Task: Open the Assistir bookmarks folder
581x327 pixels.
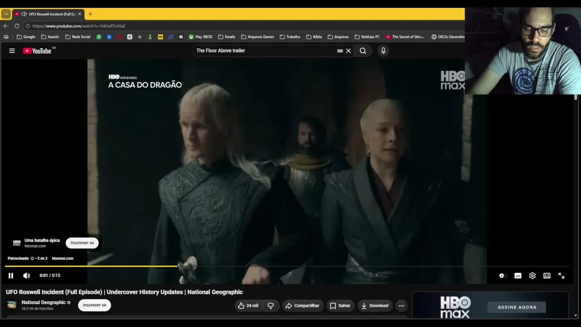Action: click(50, 37)
